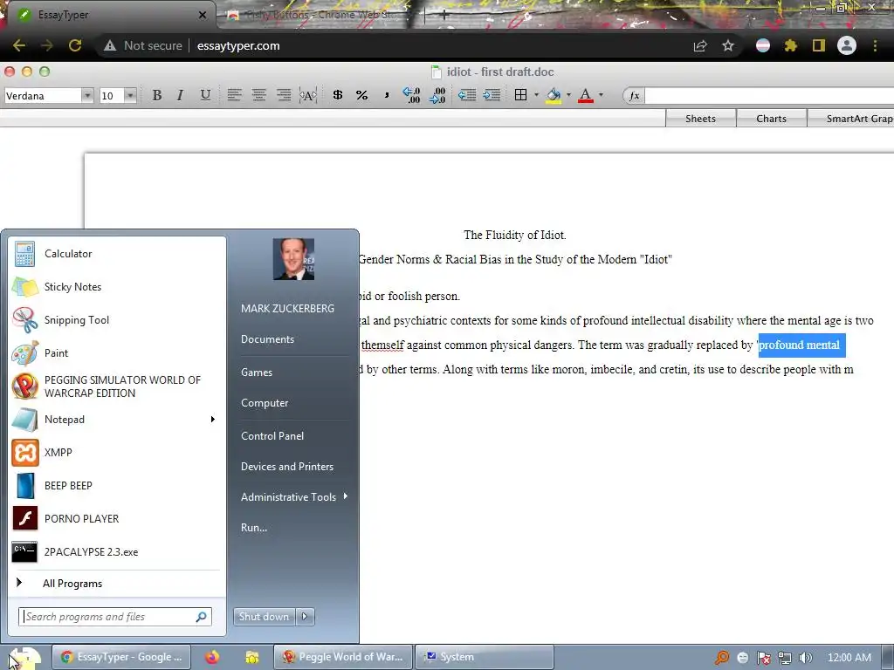Open the extensions puzzle icon
Viewport: 894px width, 670px height.
tap(790, 45)
